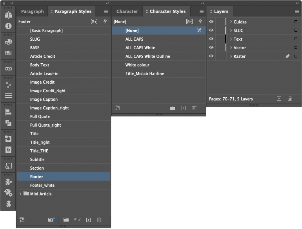Open the Pages panel from the dock

point(8,15)
